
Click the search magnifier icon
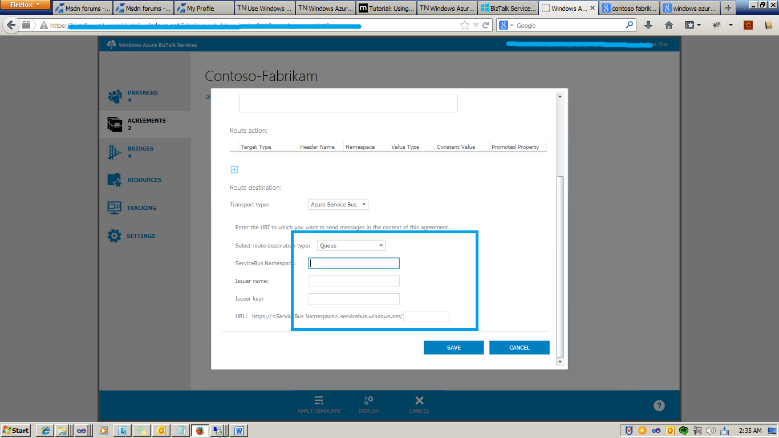pyautogui.click(x=630, y=25)
